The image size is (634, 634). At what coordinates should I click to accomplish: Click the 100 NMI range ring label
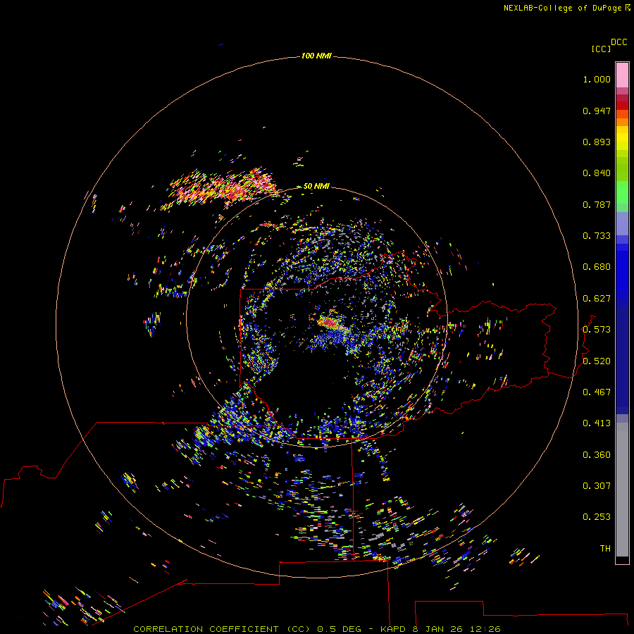pos(316,56)
